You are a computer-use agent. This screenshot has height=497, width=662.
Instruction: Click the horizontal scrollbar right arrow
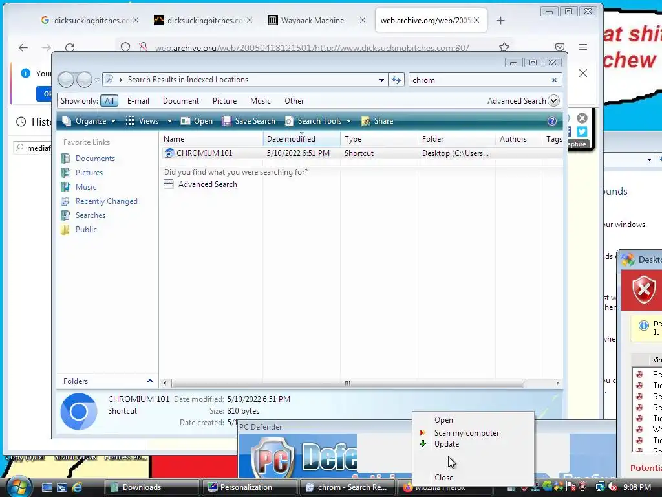coord(557,383)
